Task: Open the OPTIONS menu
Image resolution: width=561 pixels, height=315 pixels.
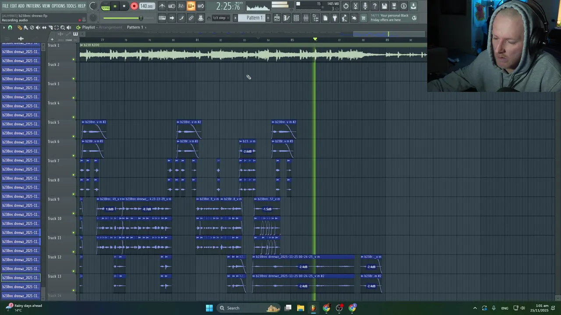Action: click(x=58, y=6)
